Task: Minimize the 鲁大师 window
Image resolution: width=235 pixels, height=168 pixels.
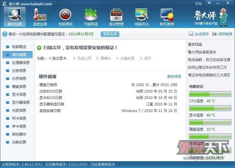Action: click(218, 3)
